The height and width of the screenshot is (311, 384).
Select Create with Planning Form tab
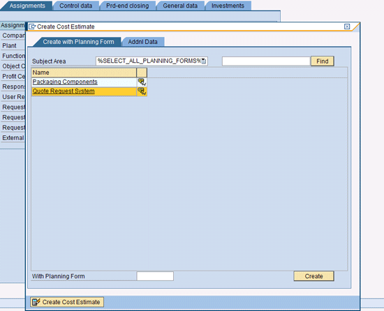[x=78, y=42]
